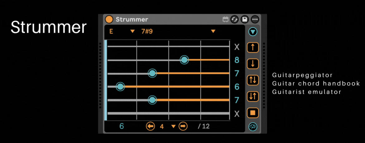365x143 pixels.
Task: Expand the chord variation number dropdown
Action: (173, 126)
